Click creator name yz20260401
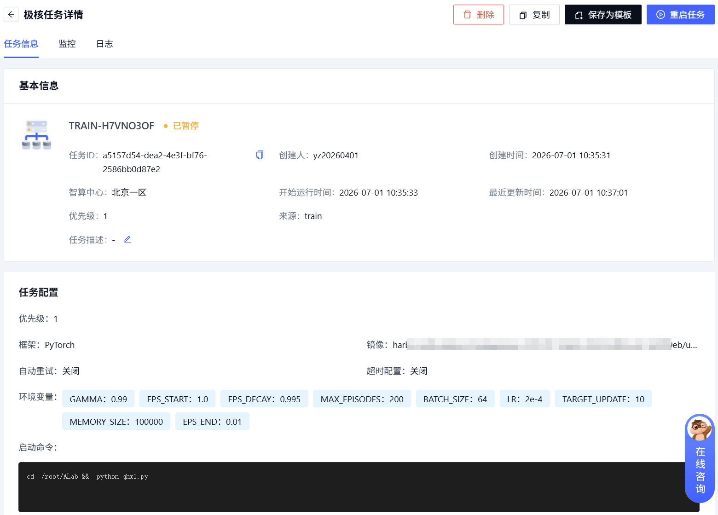 tap(336, 155)
